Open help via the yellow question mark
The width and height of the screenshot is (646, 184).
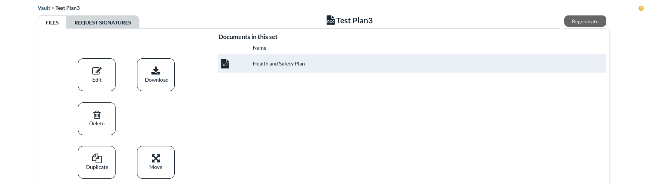click(x=641, y=8)
